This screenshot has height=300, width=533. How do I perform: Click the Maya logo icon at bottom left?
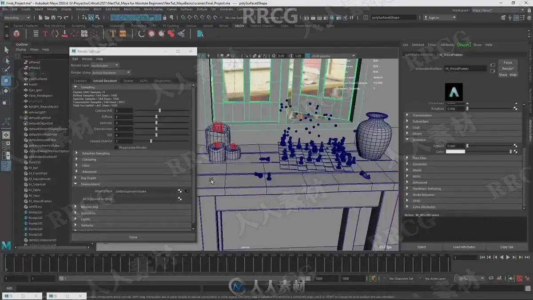[6, 245]
